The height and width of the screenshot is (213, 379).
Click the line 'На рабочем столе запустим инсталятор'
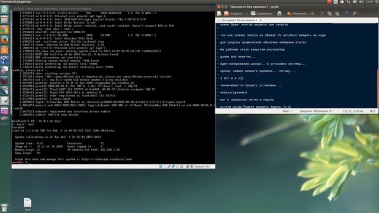252,50
